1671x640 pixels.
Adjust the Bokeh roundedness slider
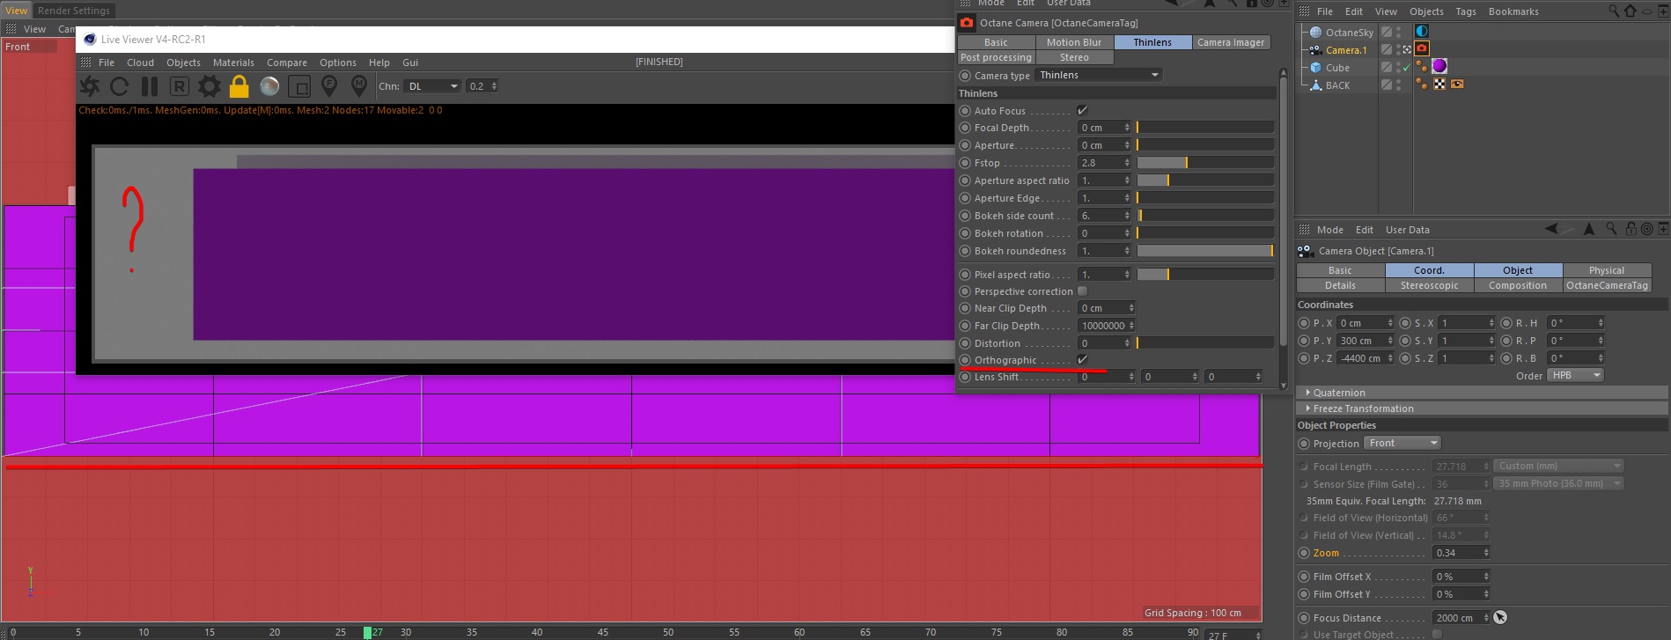(x=1205, y=251)
